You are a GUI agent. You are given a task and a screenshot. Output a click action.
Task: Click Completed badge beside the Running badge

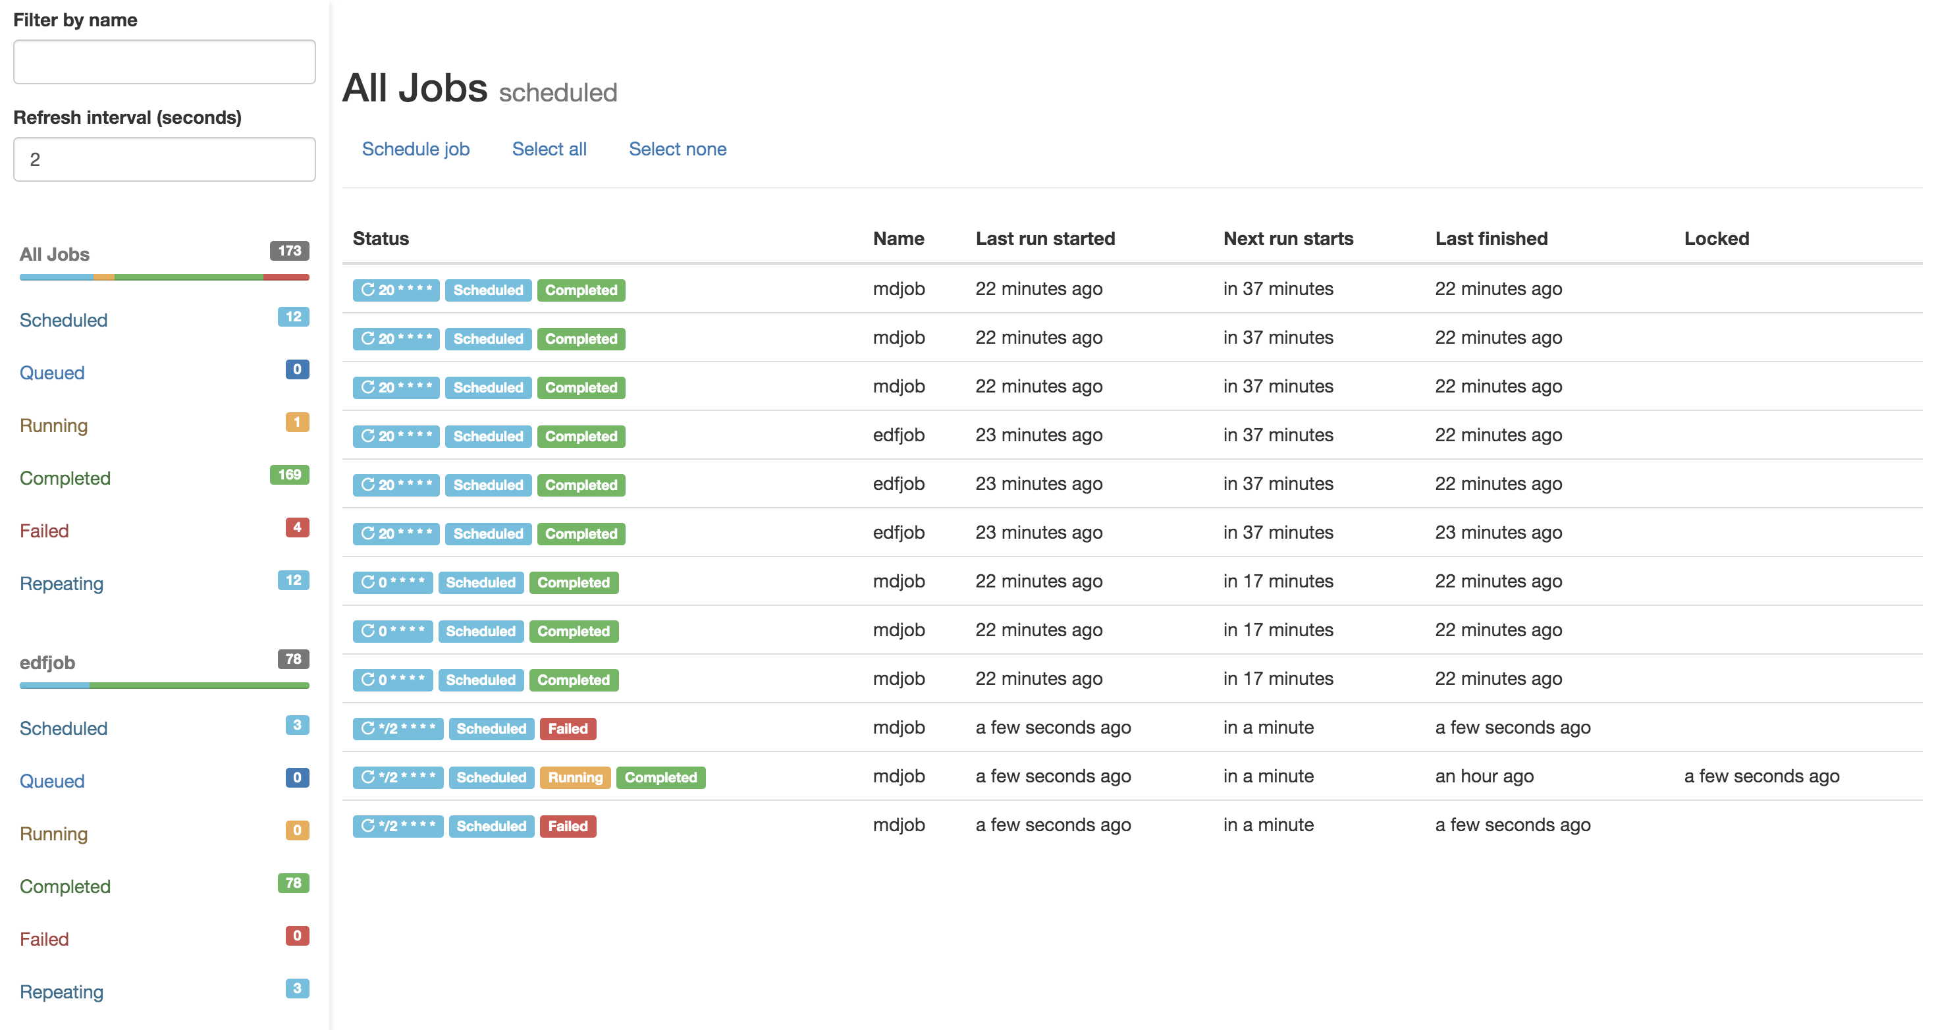pyautogui.click(x=660, y=777)
